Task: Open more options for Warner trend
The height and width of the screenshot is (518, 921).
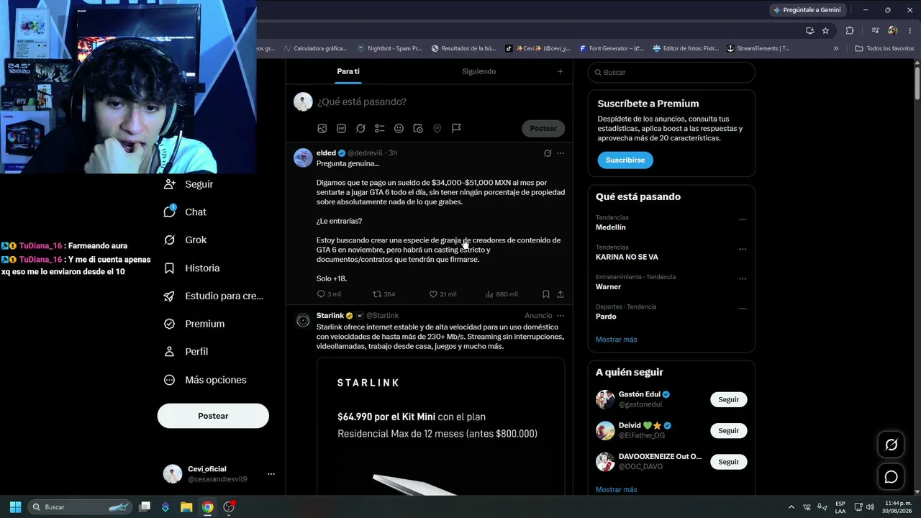Action: pyautogui.click(x=743, y=279)
